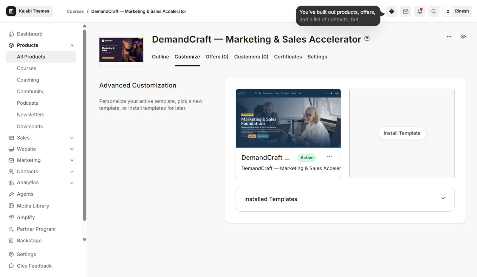Screen dimensions: 477x277
Task: Click the Advanced Customization heading
Action: click(138, 85)
